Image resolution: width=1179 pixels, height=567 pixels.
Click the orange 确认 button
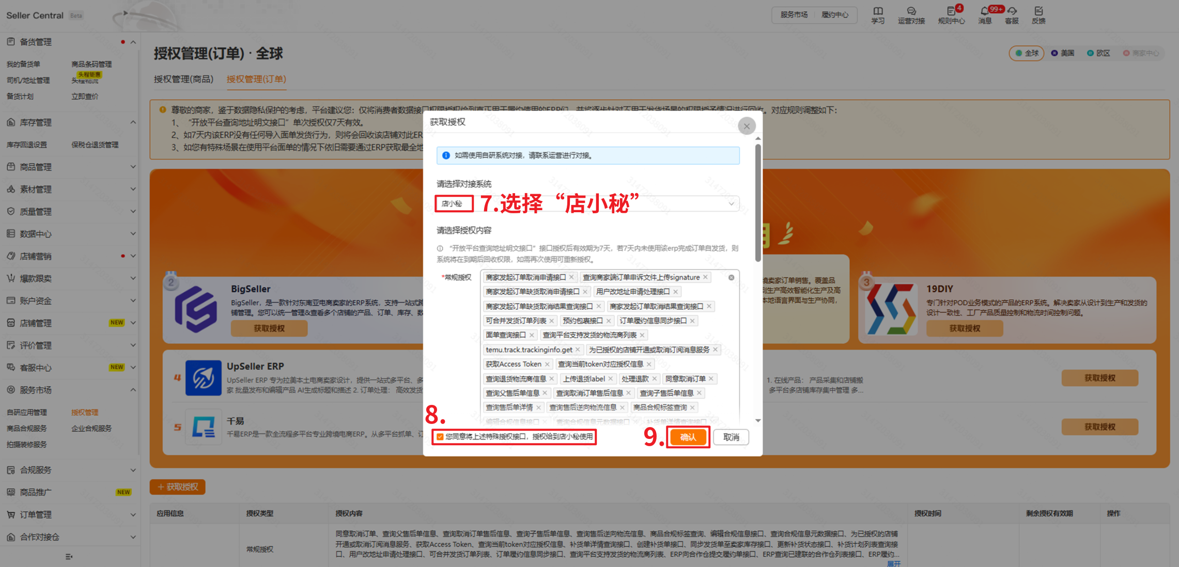click(688, 437)
